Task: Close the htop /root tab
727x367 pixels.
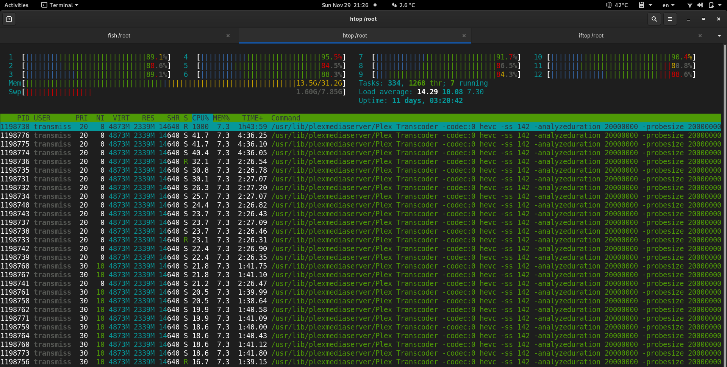Action: (464, 36)
